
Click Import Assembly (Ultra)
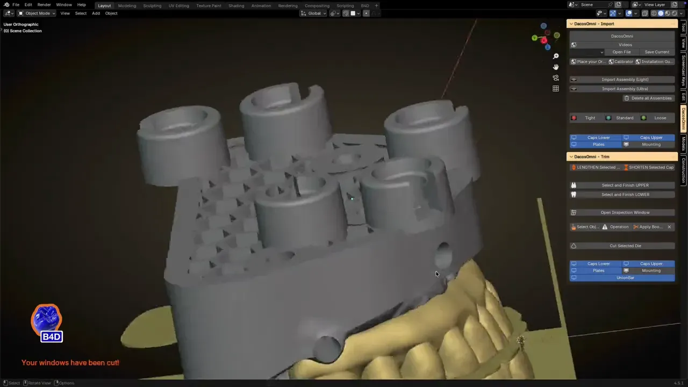(622, 89)
